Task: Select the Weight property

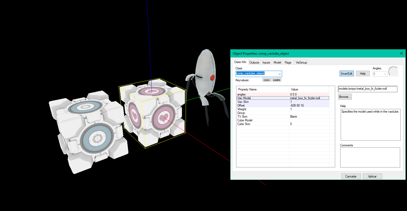Action: click(x=283, y=109)
